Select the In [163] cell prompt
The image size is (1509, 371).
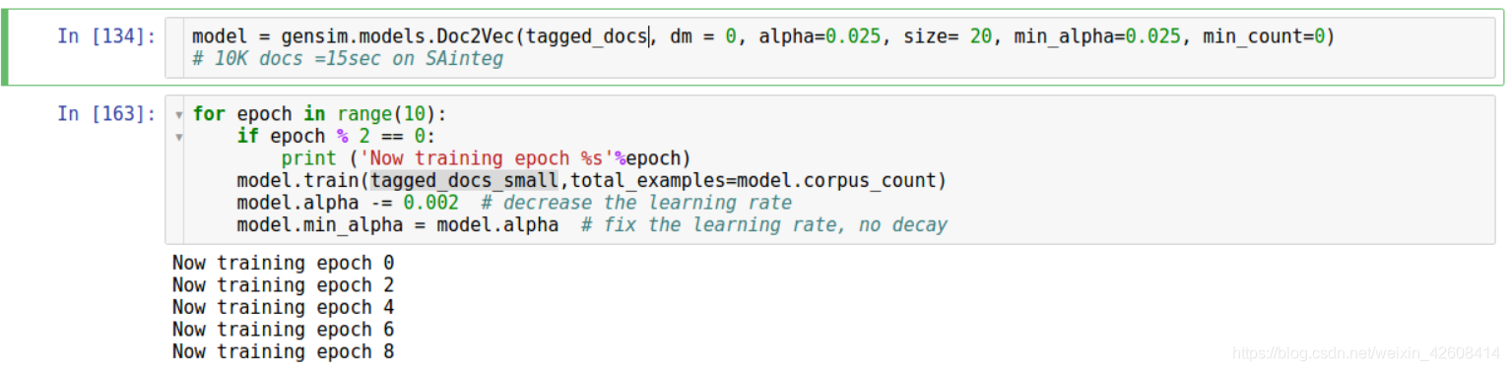[106, 113]
